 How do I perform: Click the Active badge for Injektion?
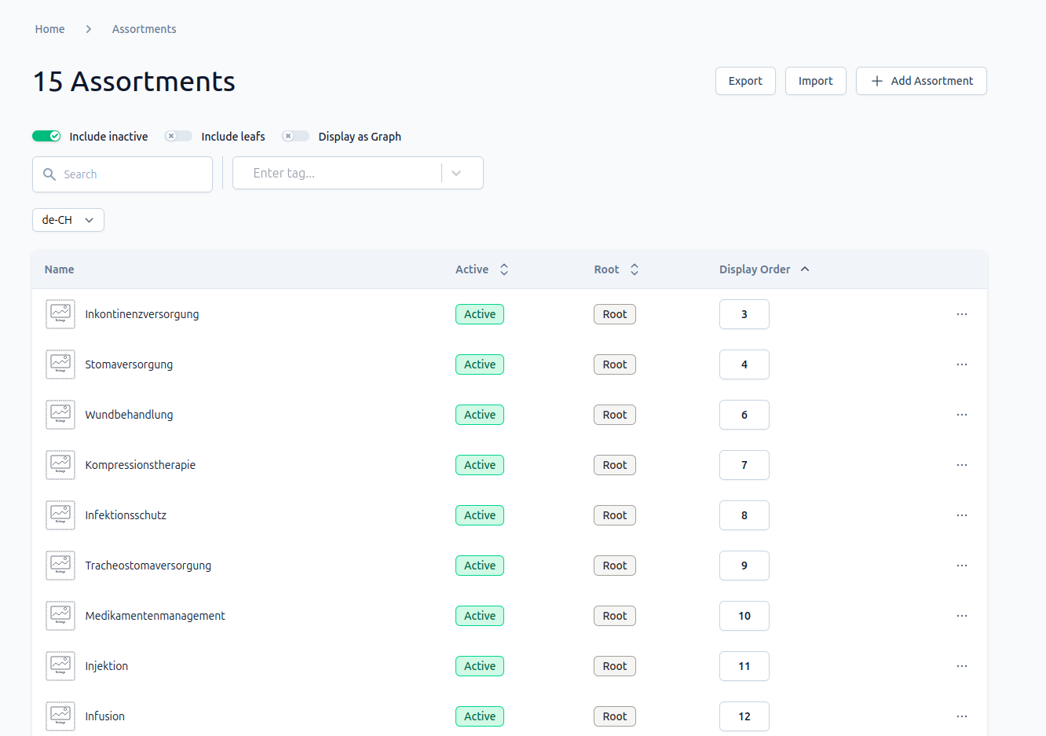[480, 666]
